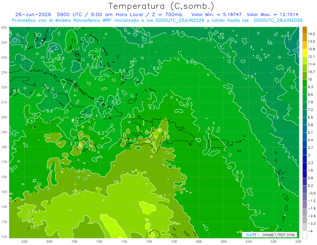The width and height of the screenshot is (317, 245).
Task: Click the '0000UTC_25JUN2026' initialization time
Action: coord(180,20)
